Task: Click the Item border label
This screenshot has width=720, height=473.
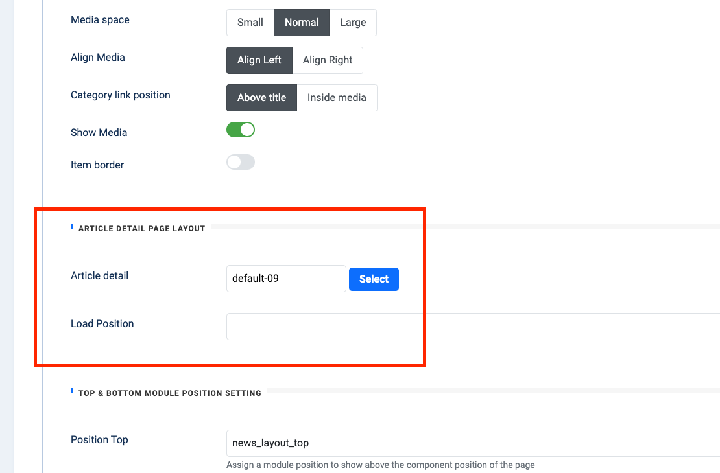Action: coord(97,165)
